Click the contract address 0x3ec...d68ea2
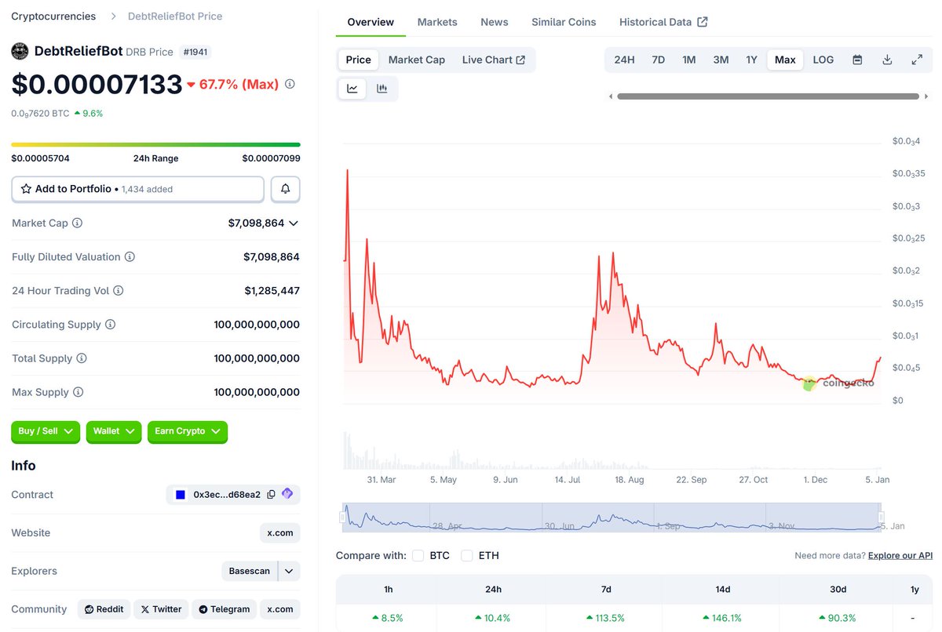The height and width of the screenshot is (632, 942). tap(227, 495)
